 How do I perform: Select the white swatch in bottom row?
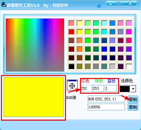(129, 66)
